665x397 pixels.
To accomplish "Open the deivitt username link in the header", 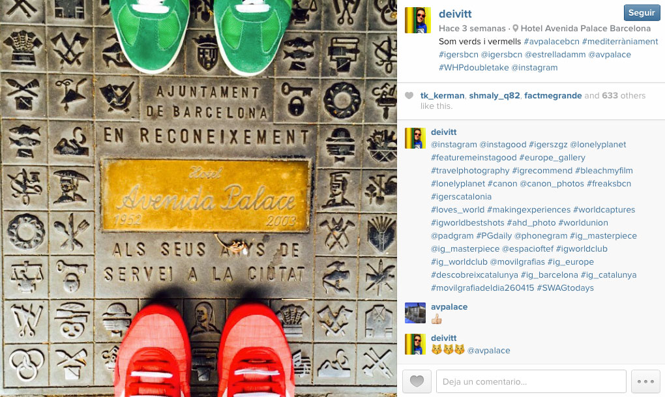I will point(455,14).
